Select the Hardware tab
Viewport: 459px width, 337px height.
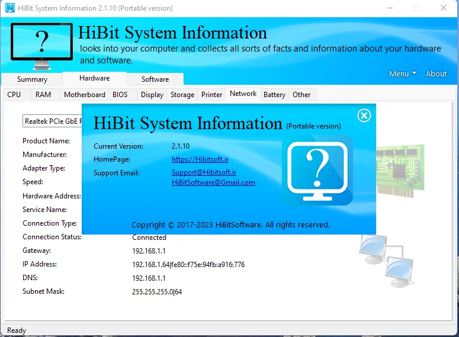click(95, 78)
